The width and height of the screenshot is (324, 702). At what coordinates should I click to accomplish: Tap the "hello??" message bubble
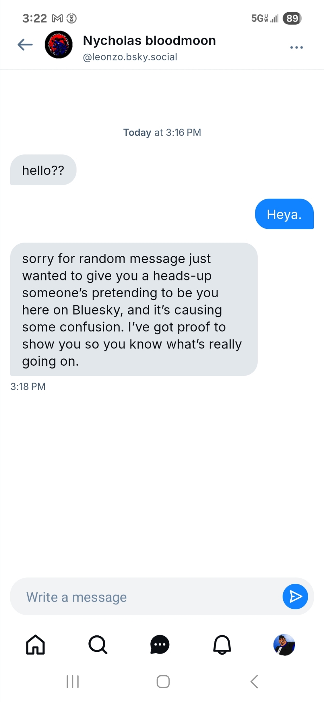(x=43, y=170)
